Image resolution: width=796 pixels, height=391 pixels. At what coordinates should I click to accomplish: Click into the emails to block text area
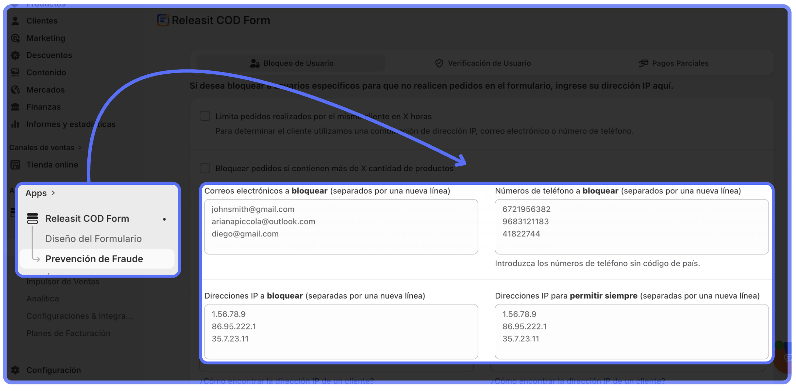point(341,227)
